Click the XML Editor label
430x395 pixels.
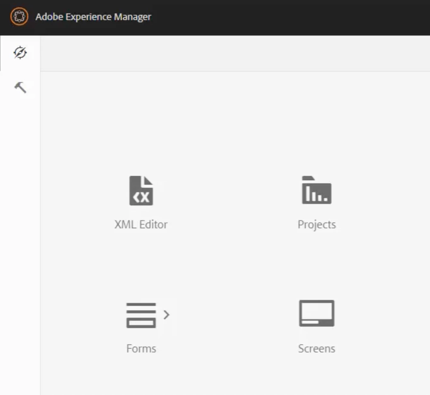click(141, 224)
